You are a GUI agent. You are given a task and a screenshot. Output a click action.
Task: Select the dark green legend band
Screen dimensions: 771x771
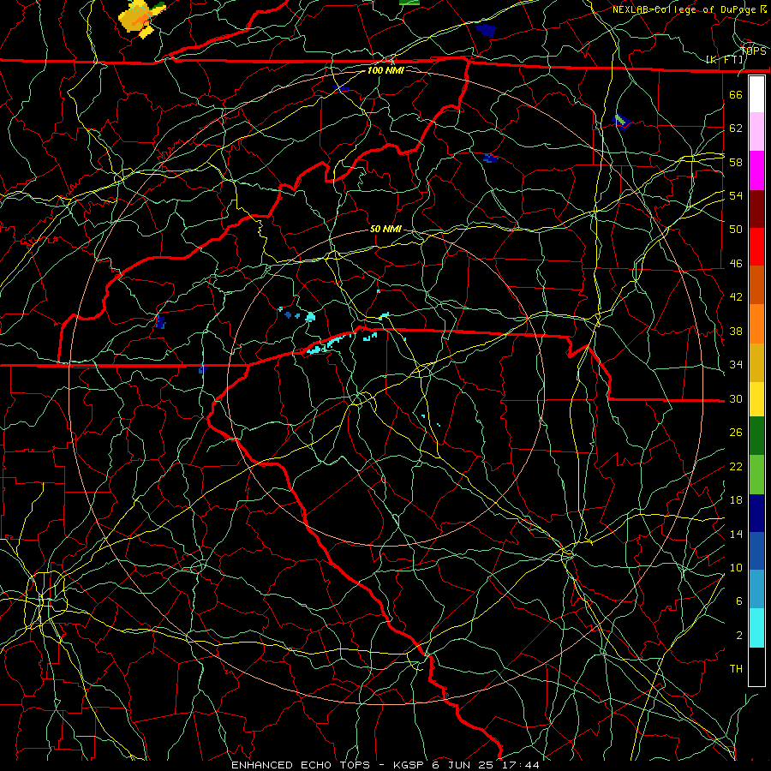pos(756,436)
